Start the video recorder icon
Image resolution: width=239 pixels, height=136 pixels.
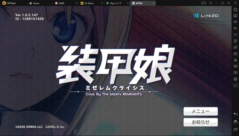[x=235, y=66]
